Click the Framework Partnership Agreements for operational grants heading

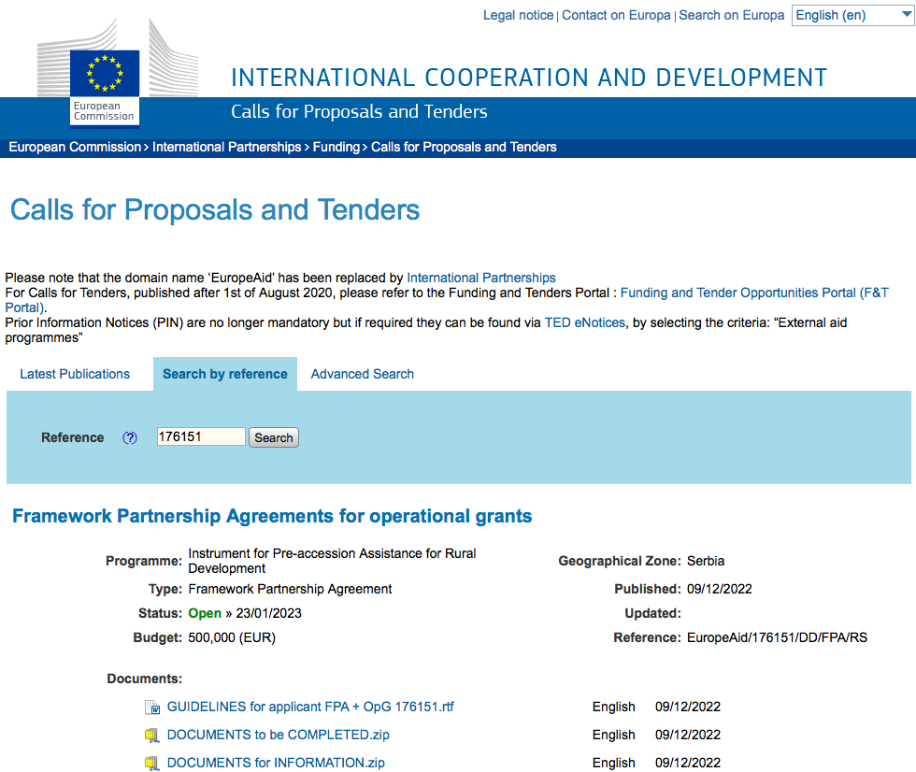[x=272, y=516]
